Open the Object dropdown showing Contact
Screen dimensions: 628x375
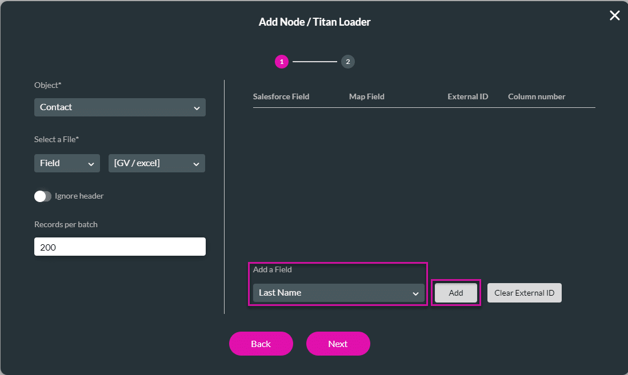coord(120,107)
